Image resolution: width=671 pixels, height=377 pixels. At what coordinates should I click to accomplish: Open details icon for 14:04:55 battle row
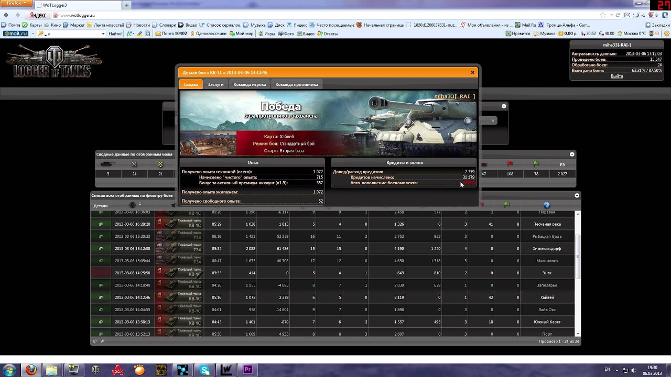pos(101,309)
